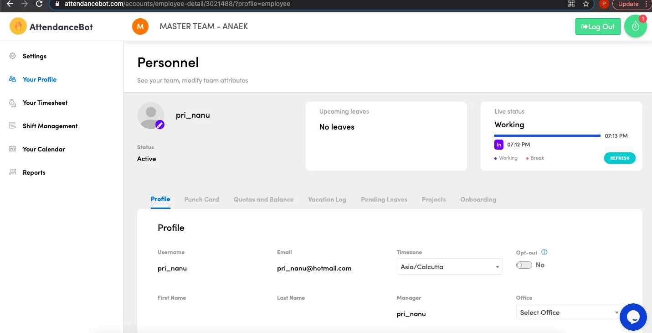This screenshot has height=333, width=652.
Task: Open Your Timesheet via its stopwatch icon
Action: click(x=13, y=103)
